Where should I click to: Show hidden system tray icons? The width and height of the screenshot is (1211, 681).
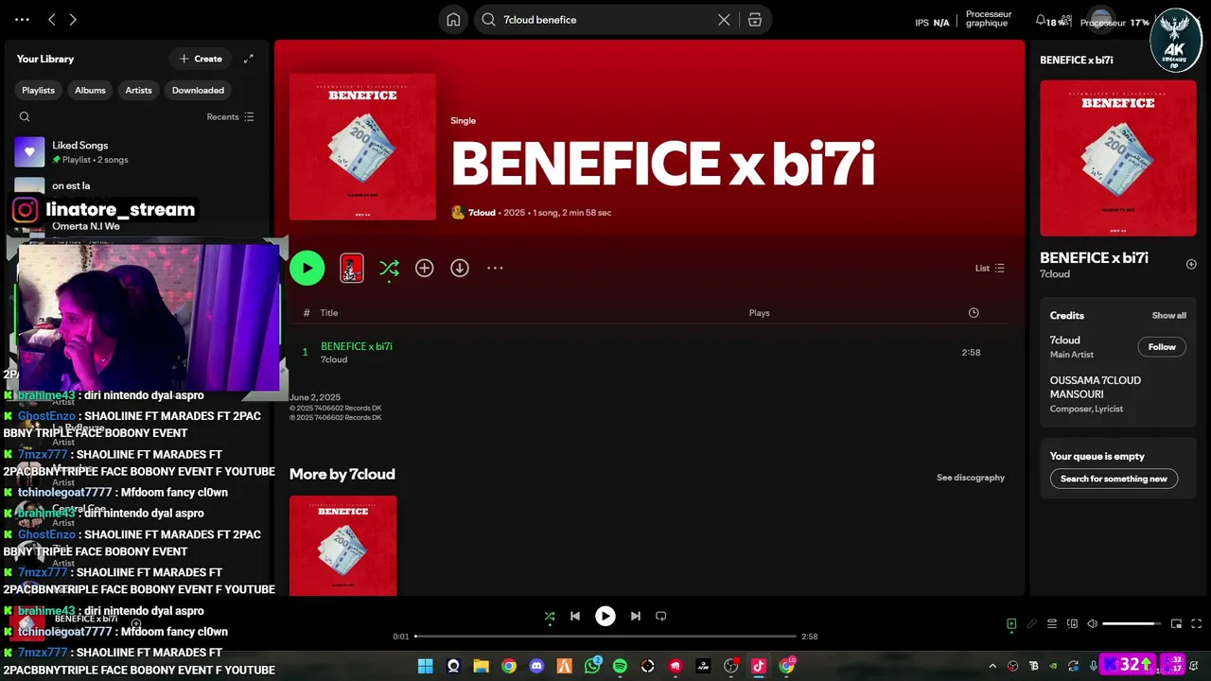tap(992, 666)
